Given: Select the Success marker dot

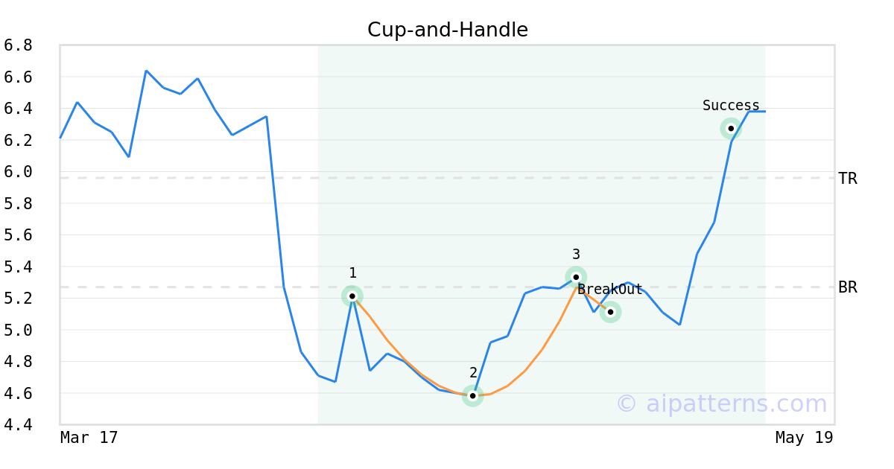Looking at the screenshot, I should 731,128.
